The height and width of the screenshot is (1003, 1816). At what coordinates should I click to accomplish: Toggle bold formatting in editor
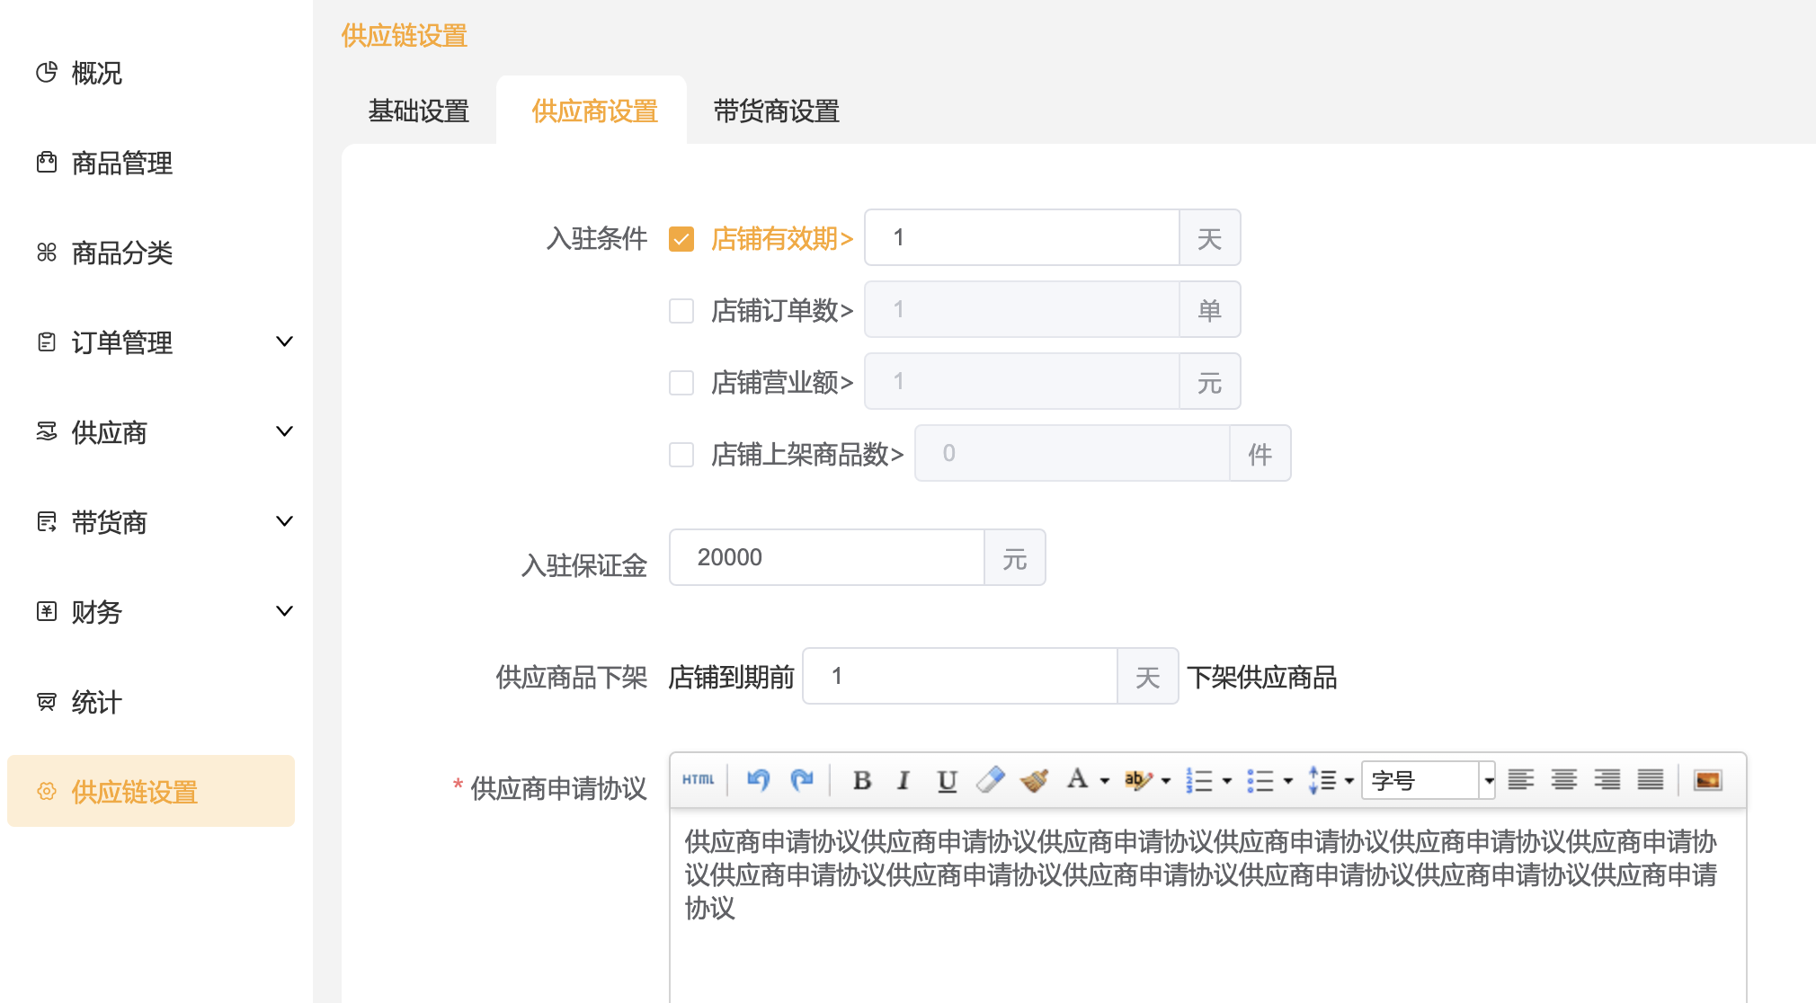coord(861,780)
